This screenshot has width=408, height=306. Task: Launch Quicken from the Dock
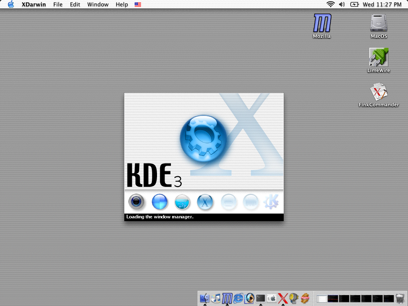pos(305,298)
